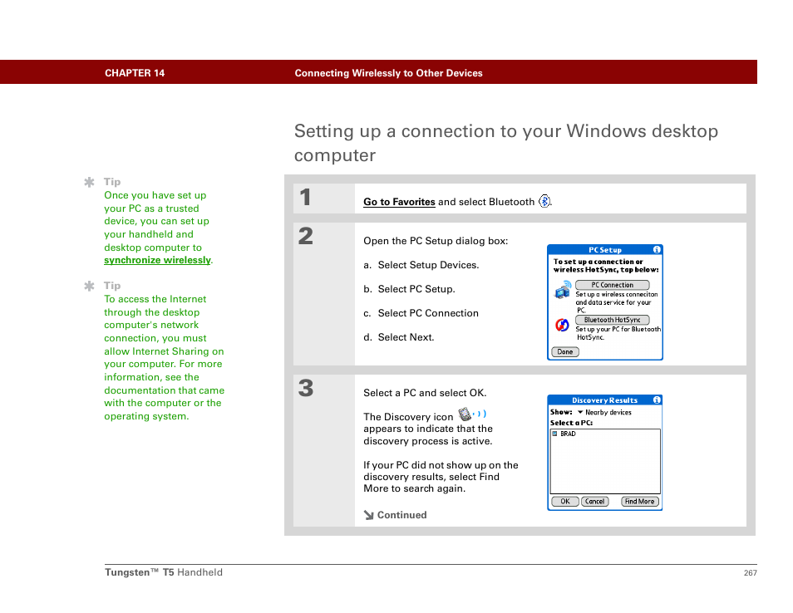This screenshot has height=613, width=793.
Task: Tap the Bluetooth HotSync button
Action: pyautogui.click(x=612, y=320)
